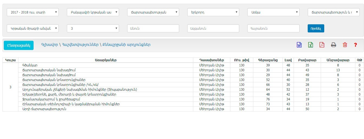
Task: Focus the Ազգանուն text field
Action: pyautogui.click(x=213, y=28)
